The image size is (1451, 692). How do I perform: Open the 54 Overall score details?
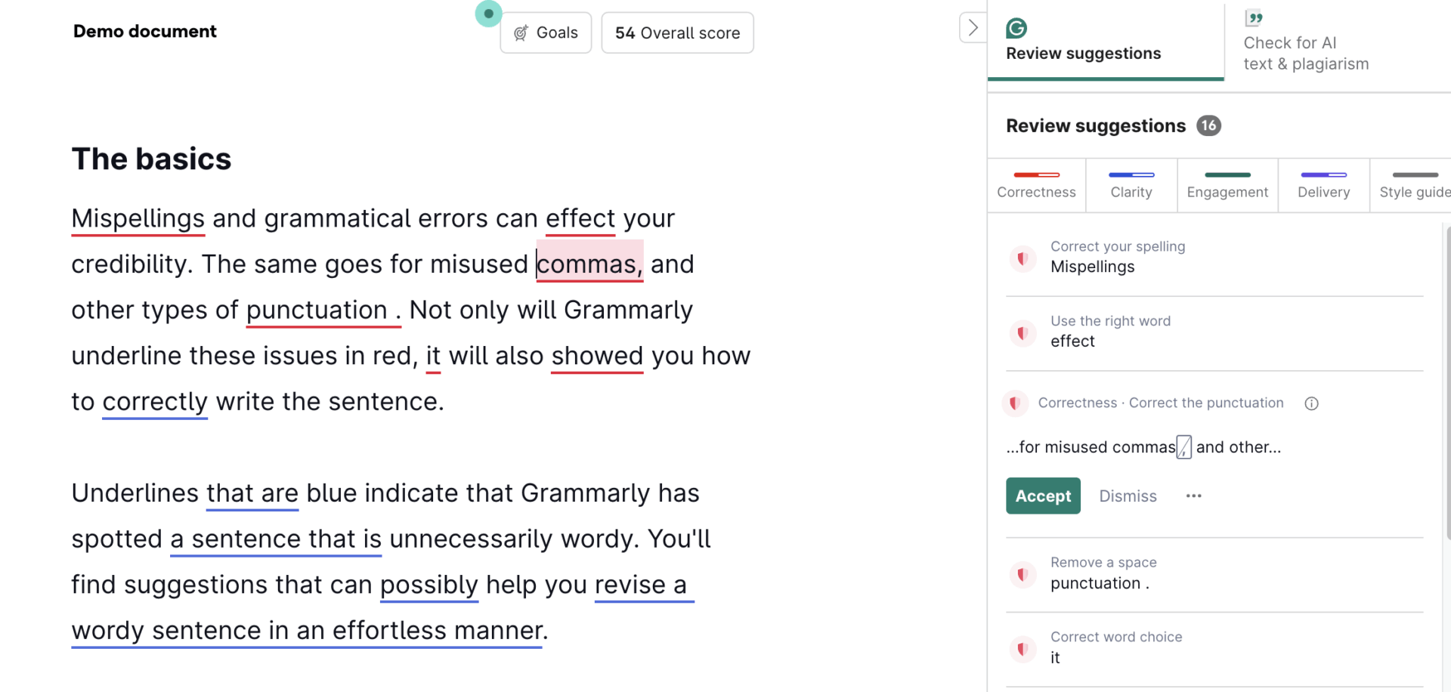tap(676, 32)
